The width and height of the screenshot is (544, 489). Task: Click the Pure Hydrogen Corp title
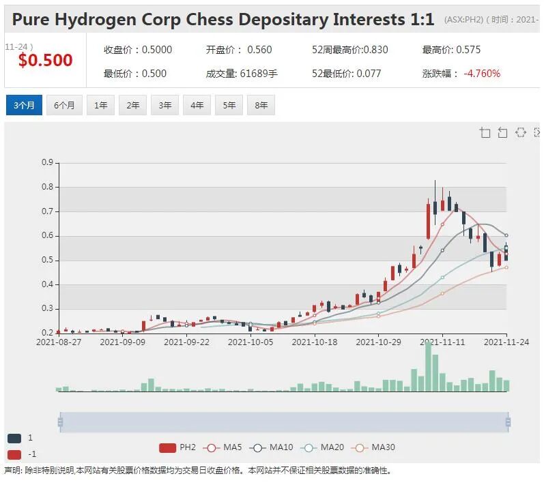coord(223,19)
